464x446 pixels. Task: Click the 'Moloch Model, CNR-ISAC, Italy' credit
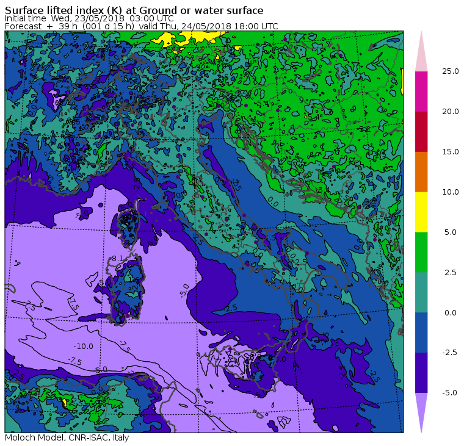click(67, 437)
